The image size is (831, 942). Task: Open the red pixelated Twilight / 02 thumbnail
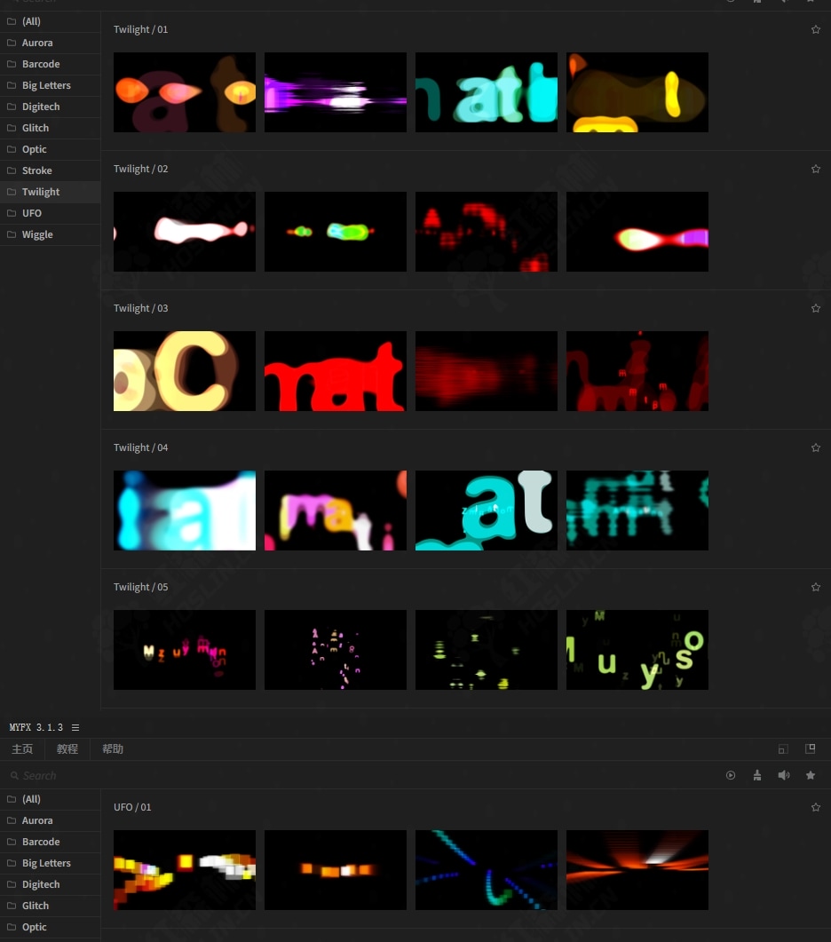487,232
